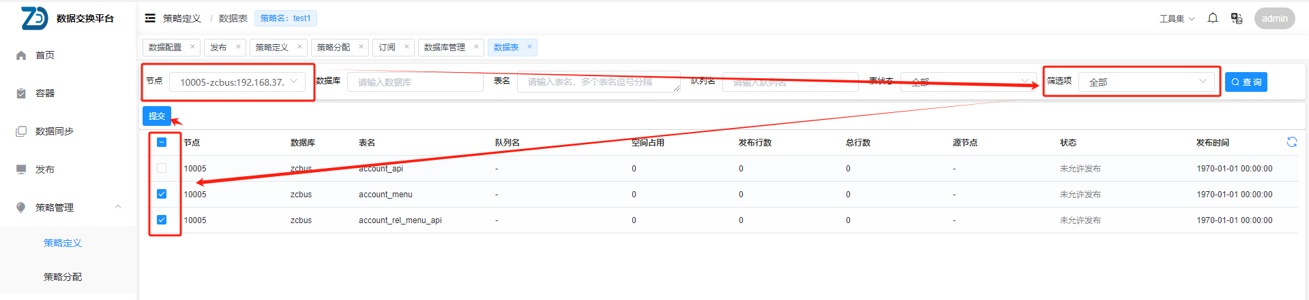Uncheck the account_menu row checkbox

pos(162,194)
